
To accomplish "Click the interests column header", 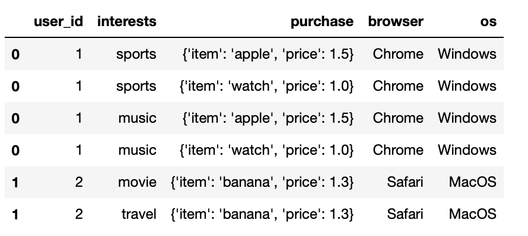I will coord(126,21).
